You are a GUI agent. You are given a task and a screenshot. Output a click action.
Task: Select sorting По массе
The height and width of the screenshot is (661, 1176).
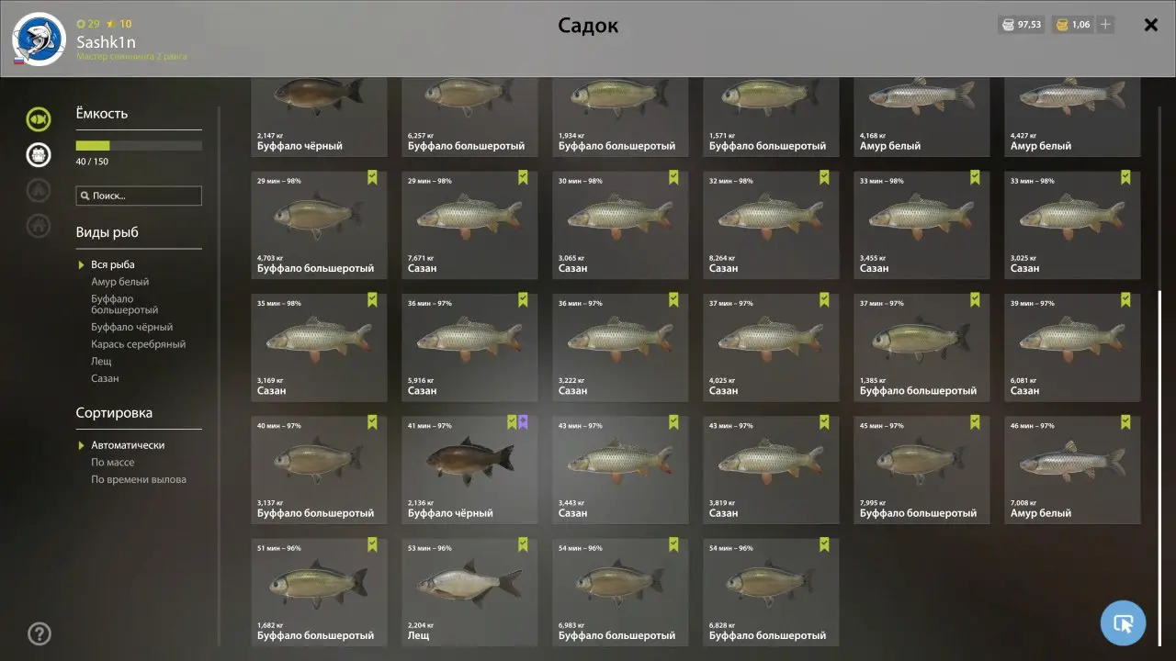click(112, 463)
